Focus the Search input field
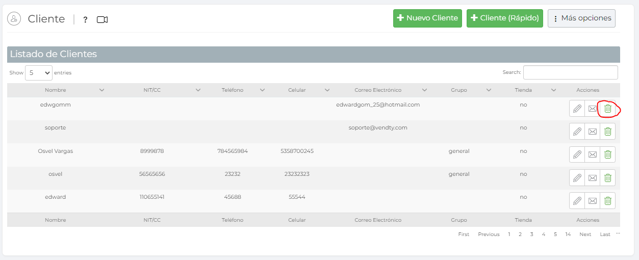 pos(571,72)
